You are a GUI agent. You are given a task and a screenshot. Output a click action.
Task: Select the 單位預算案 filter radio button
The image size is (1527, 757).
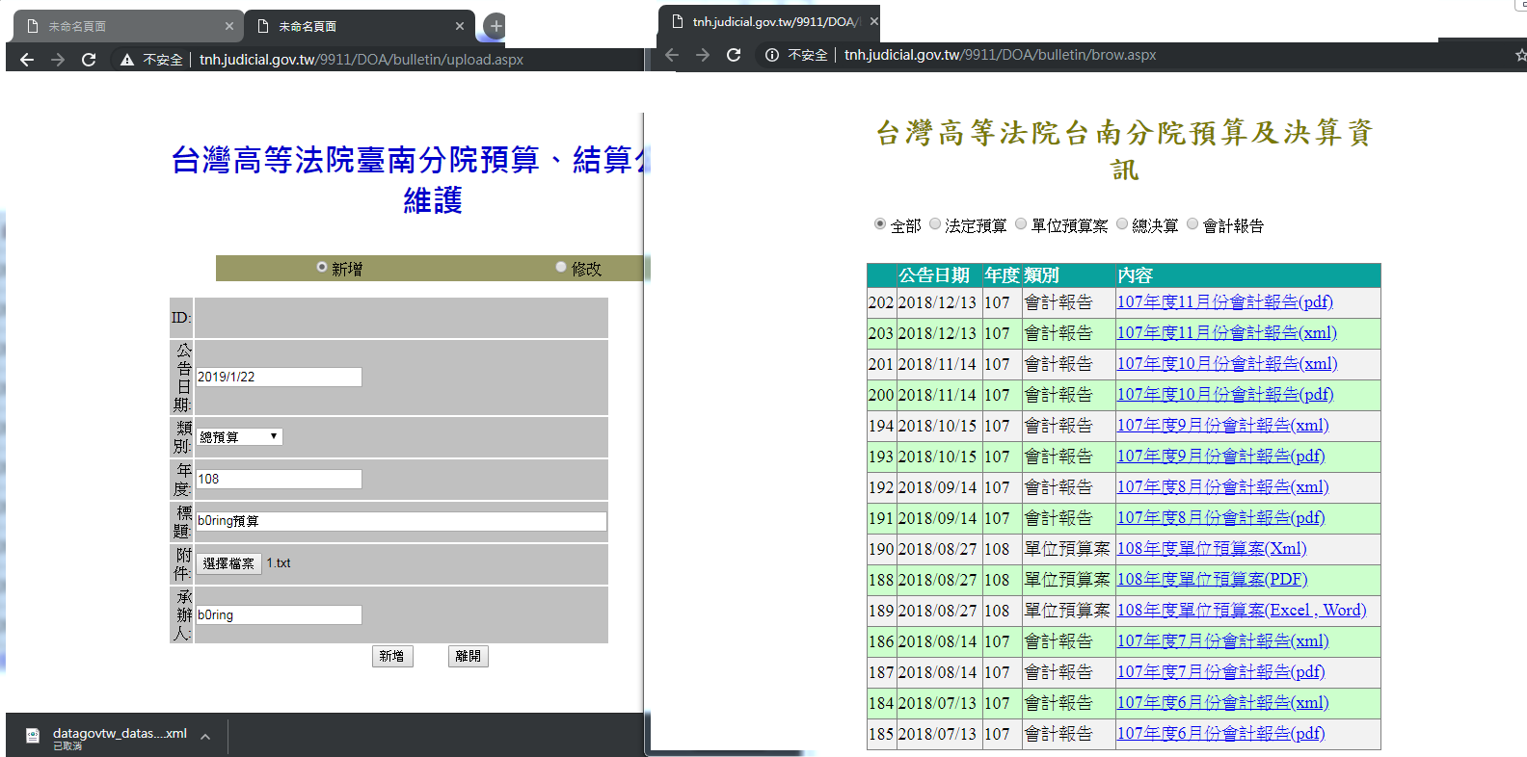click(x=1021, y=223)
